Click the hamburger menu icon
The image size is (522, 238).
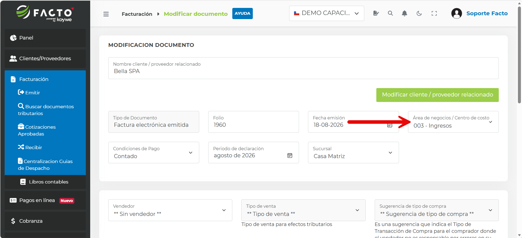(x=106, y=14)
